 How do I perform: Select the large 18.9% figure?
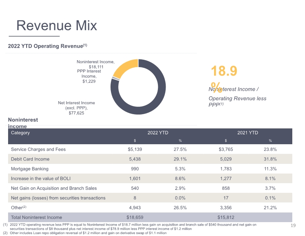tap(224, 78)
